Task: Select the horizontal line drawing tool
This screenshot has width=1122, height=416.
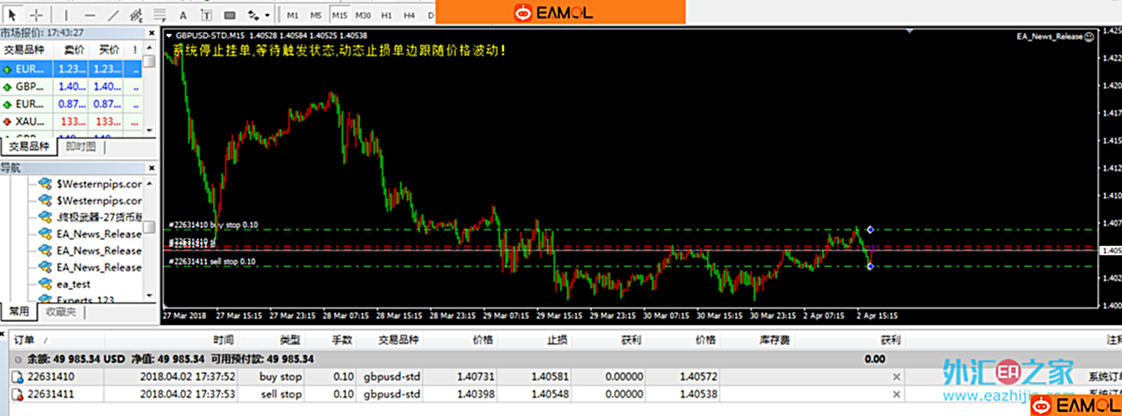Action: 90,15
